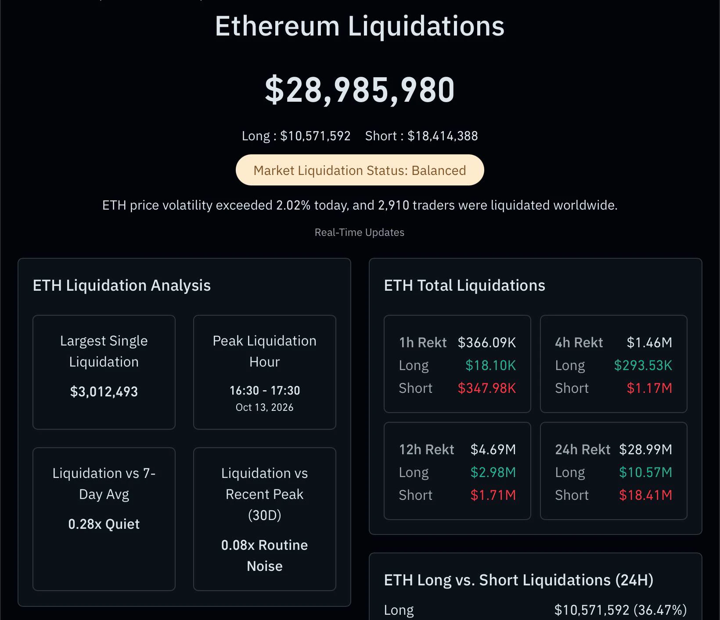
Task: Click the Liquidation vs 7-Day Avg card
Action: [x=104, y=519]
